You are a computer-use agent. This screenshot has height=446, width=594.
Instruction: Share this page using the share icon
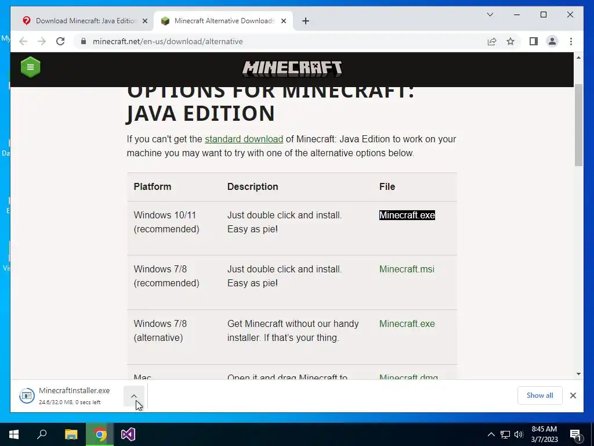click(492, 41)
